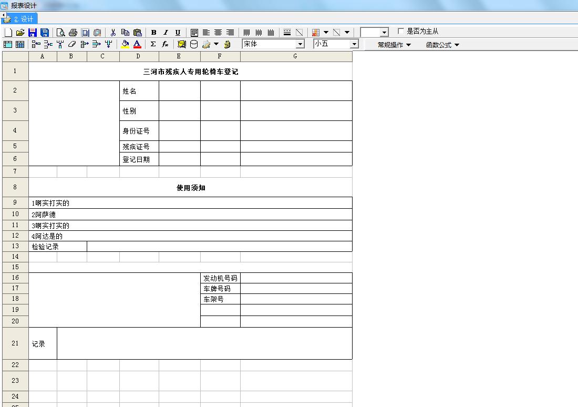Toggle Italic formatting
This screenshot has width=578, height=407.
(x=166, y=33)
